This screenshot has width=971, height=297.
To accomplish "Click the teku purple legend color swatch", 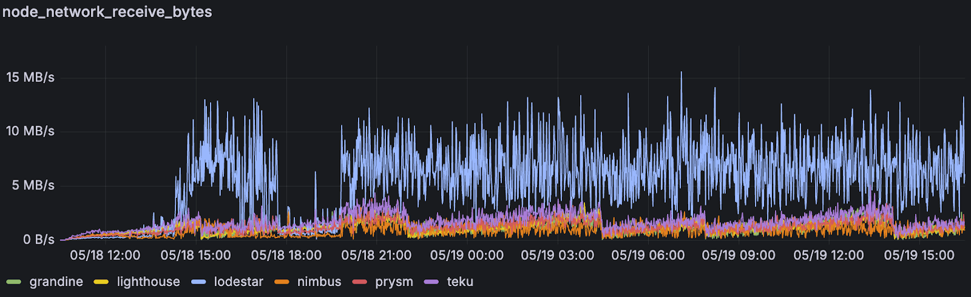I will (x=431, y=282).
